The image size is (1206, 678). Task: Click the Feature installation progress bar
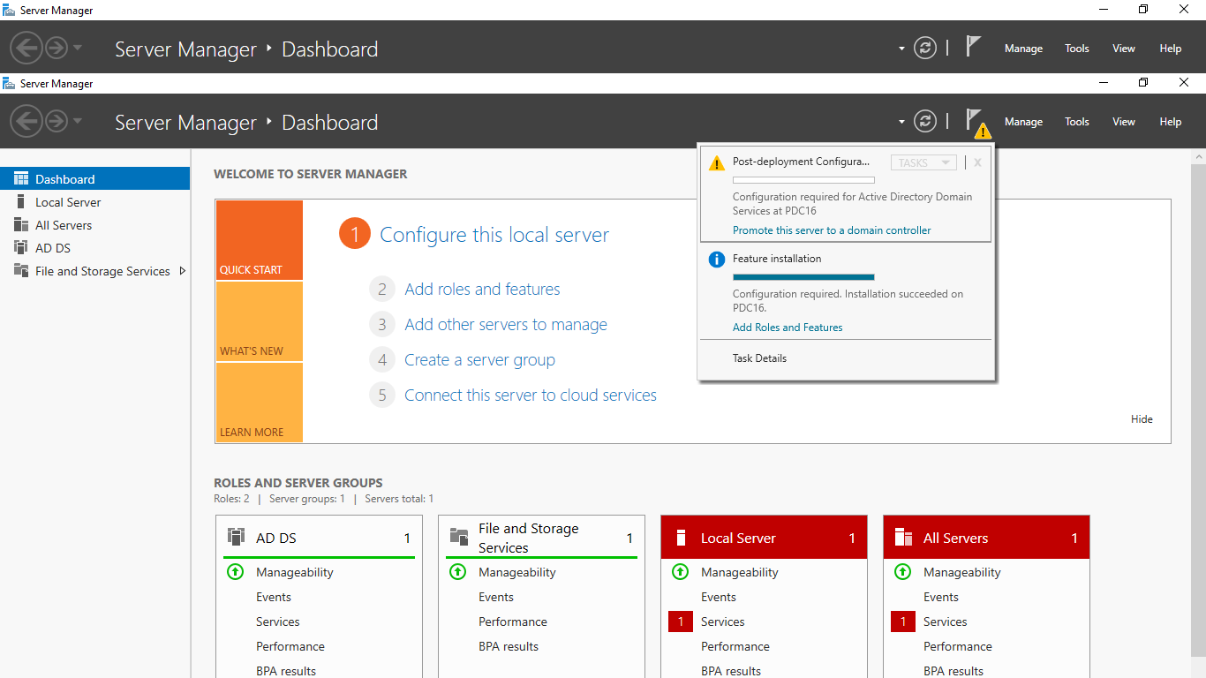click(x=803, y=276)
